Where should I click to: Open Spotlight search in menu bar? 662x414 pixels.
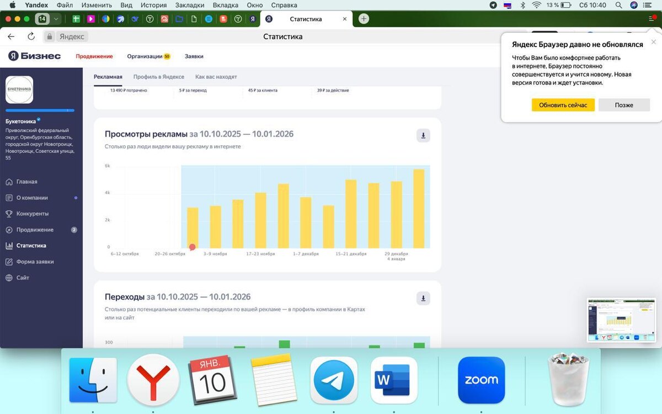coord(620,5)
